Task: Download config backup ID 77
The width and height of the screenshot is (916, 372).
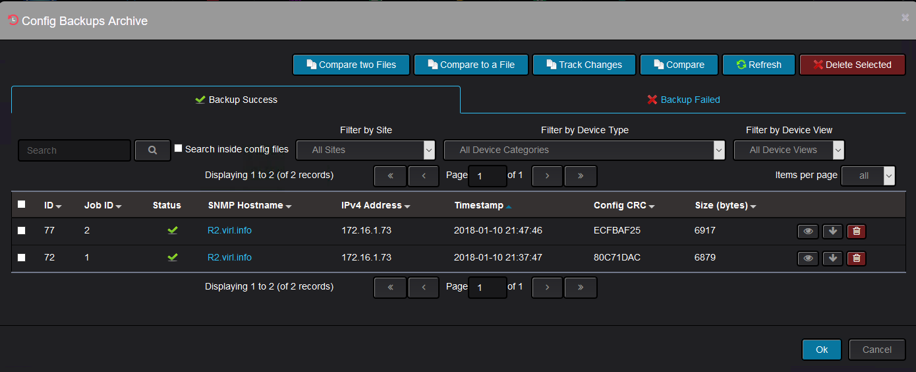Action: pyautogui.click(x=832, y=231)
